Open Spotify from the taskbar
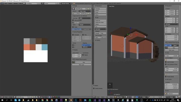The image size is (181, 102). tap(90, 100)
